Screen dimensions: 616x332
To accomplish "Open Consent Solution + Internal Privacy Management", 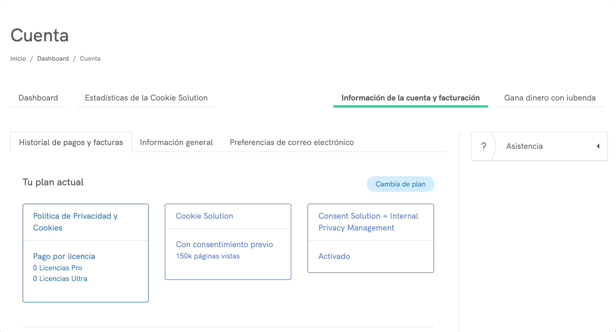I will (x=368, y=222).
